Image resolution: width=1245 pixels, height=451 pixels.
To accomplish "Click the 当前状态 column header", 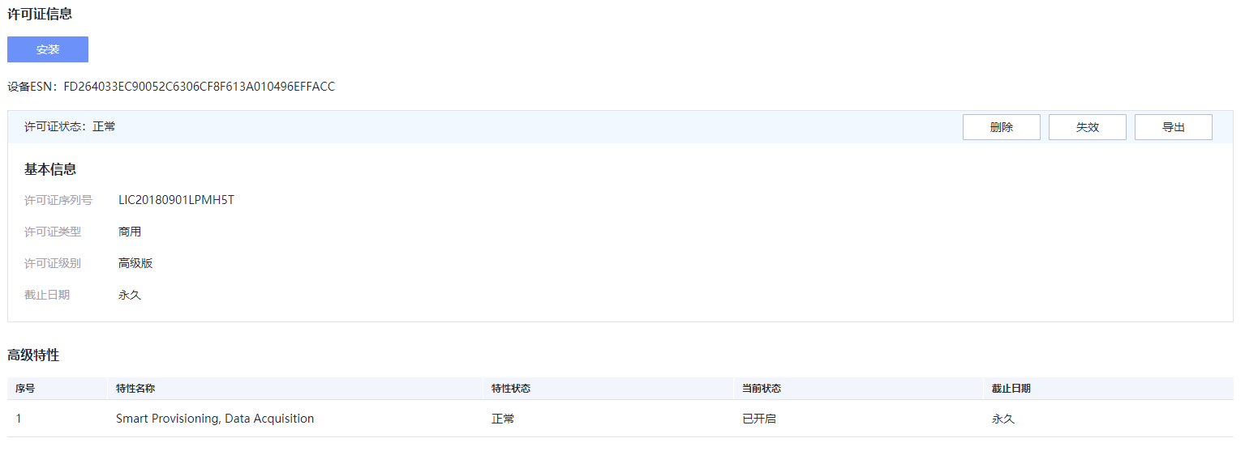I will coord(762,389).
